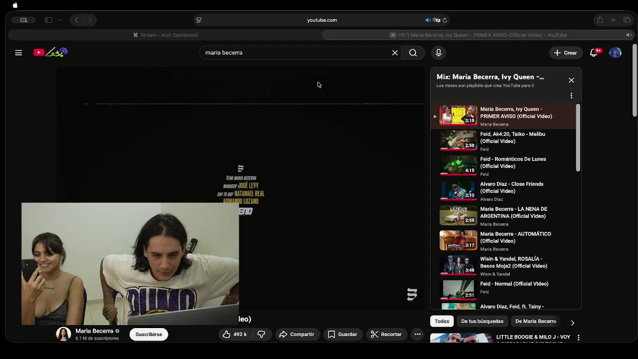638x359 pixels.
Task: Open the translate icon in the address bar
Action: [x=437, y=20]
